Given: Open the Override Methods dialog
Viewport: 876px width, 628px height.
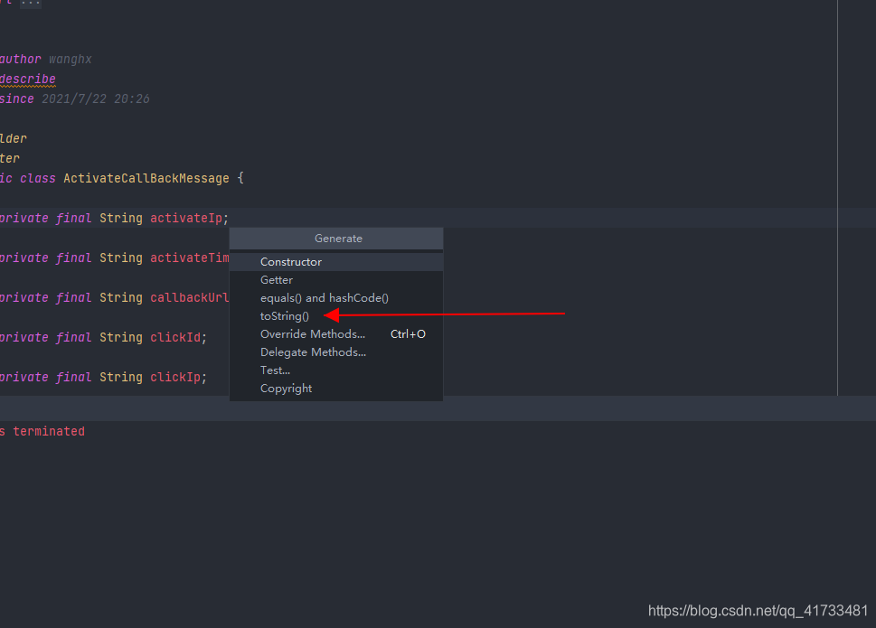Looking at the screenshot, I should (x=313, y=333).
